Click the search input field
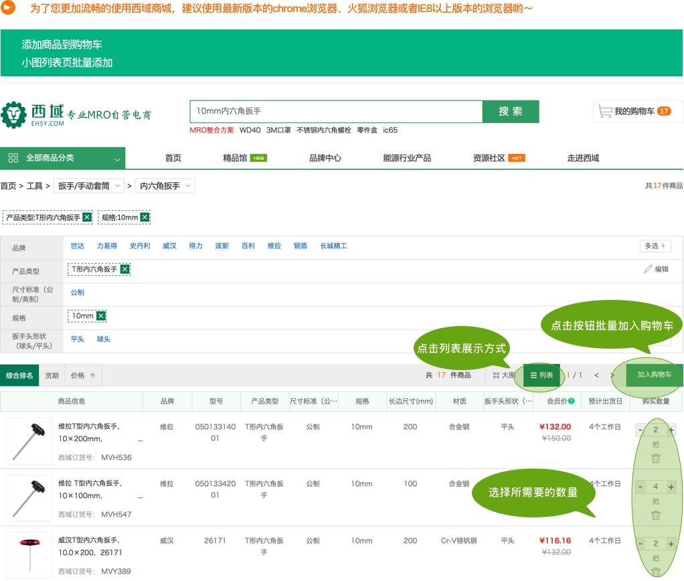Image resolution: width=684 pixels, height=581 pixels. (336, 112)
